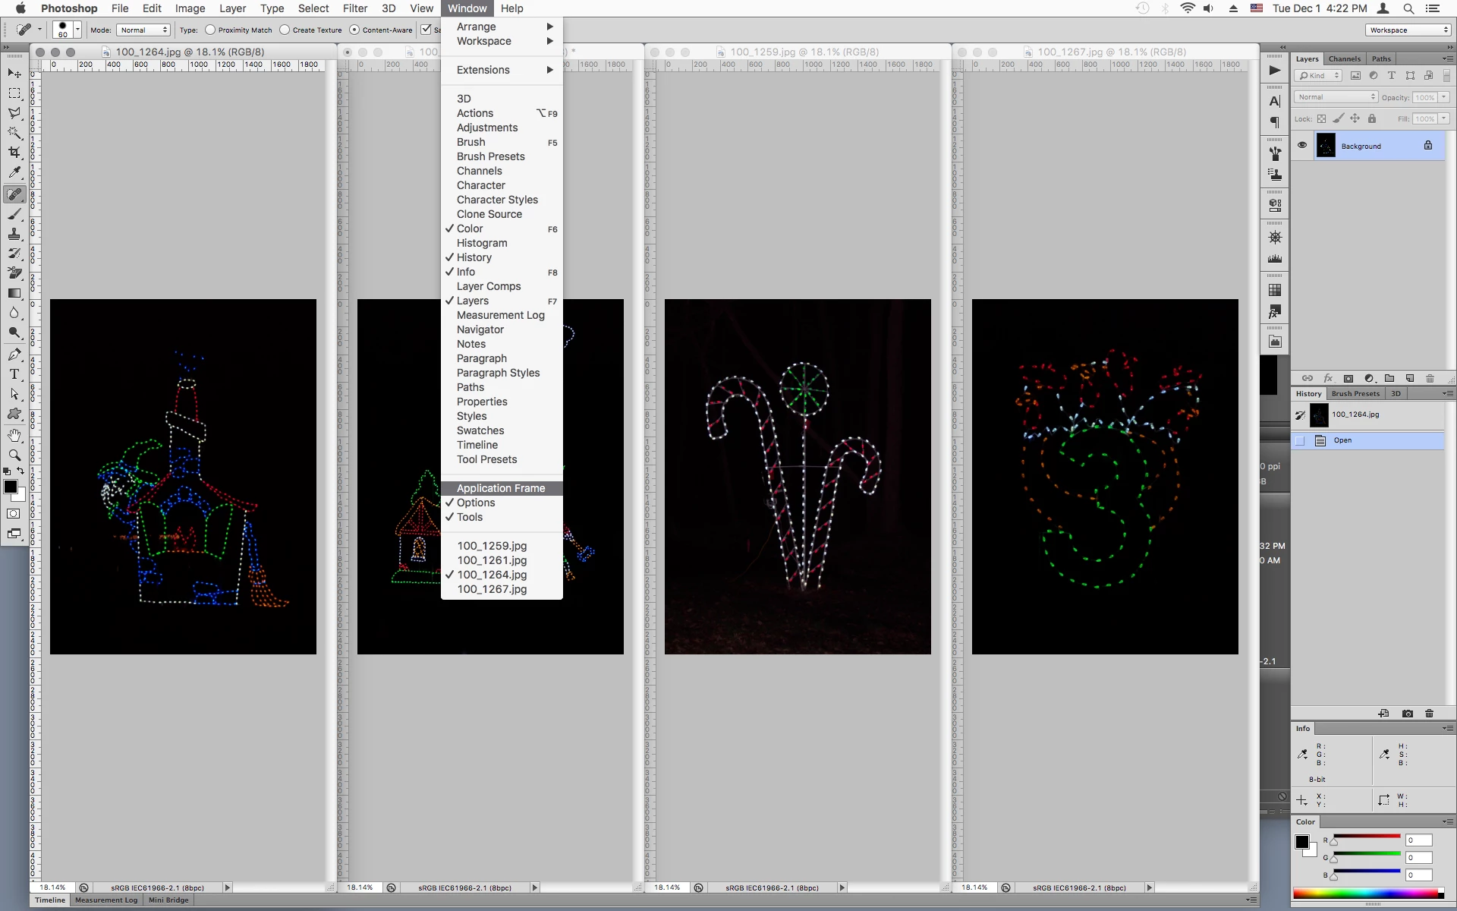Create a new layer in Layers panel
Screen dimensions: 1457x911
point(1410,378)
